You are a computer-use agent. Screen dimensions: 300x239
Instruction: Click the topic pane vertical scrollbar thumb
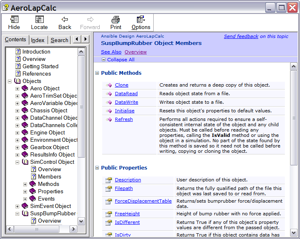[x=293, y=118]
